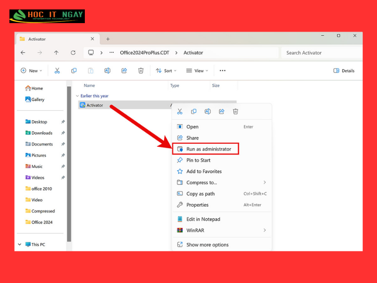
Task: Open Desktop in the sidebar
Action: pyautogui.click(x=36, y=122)
